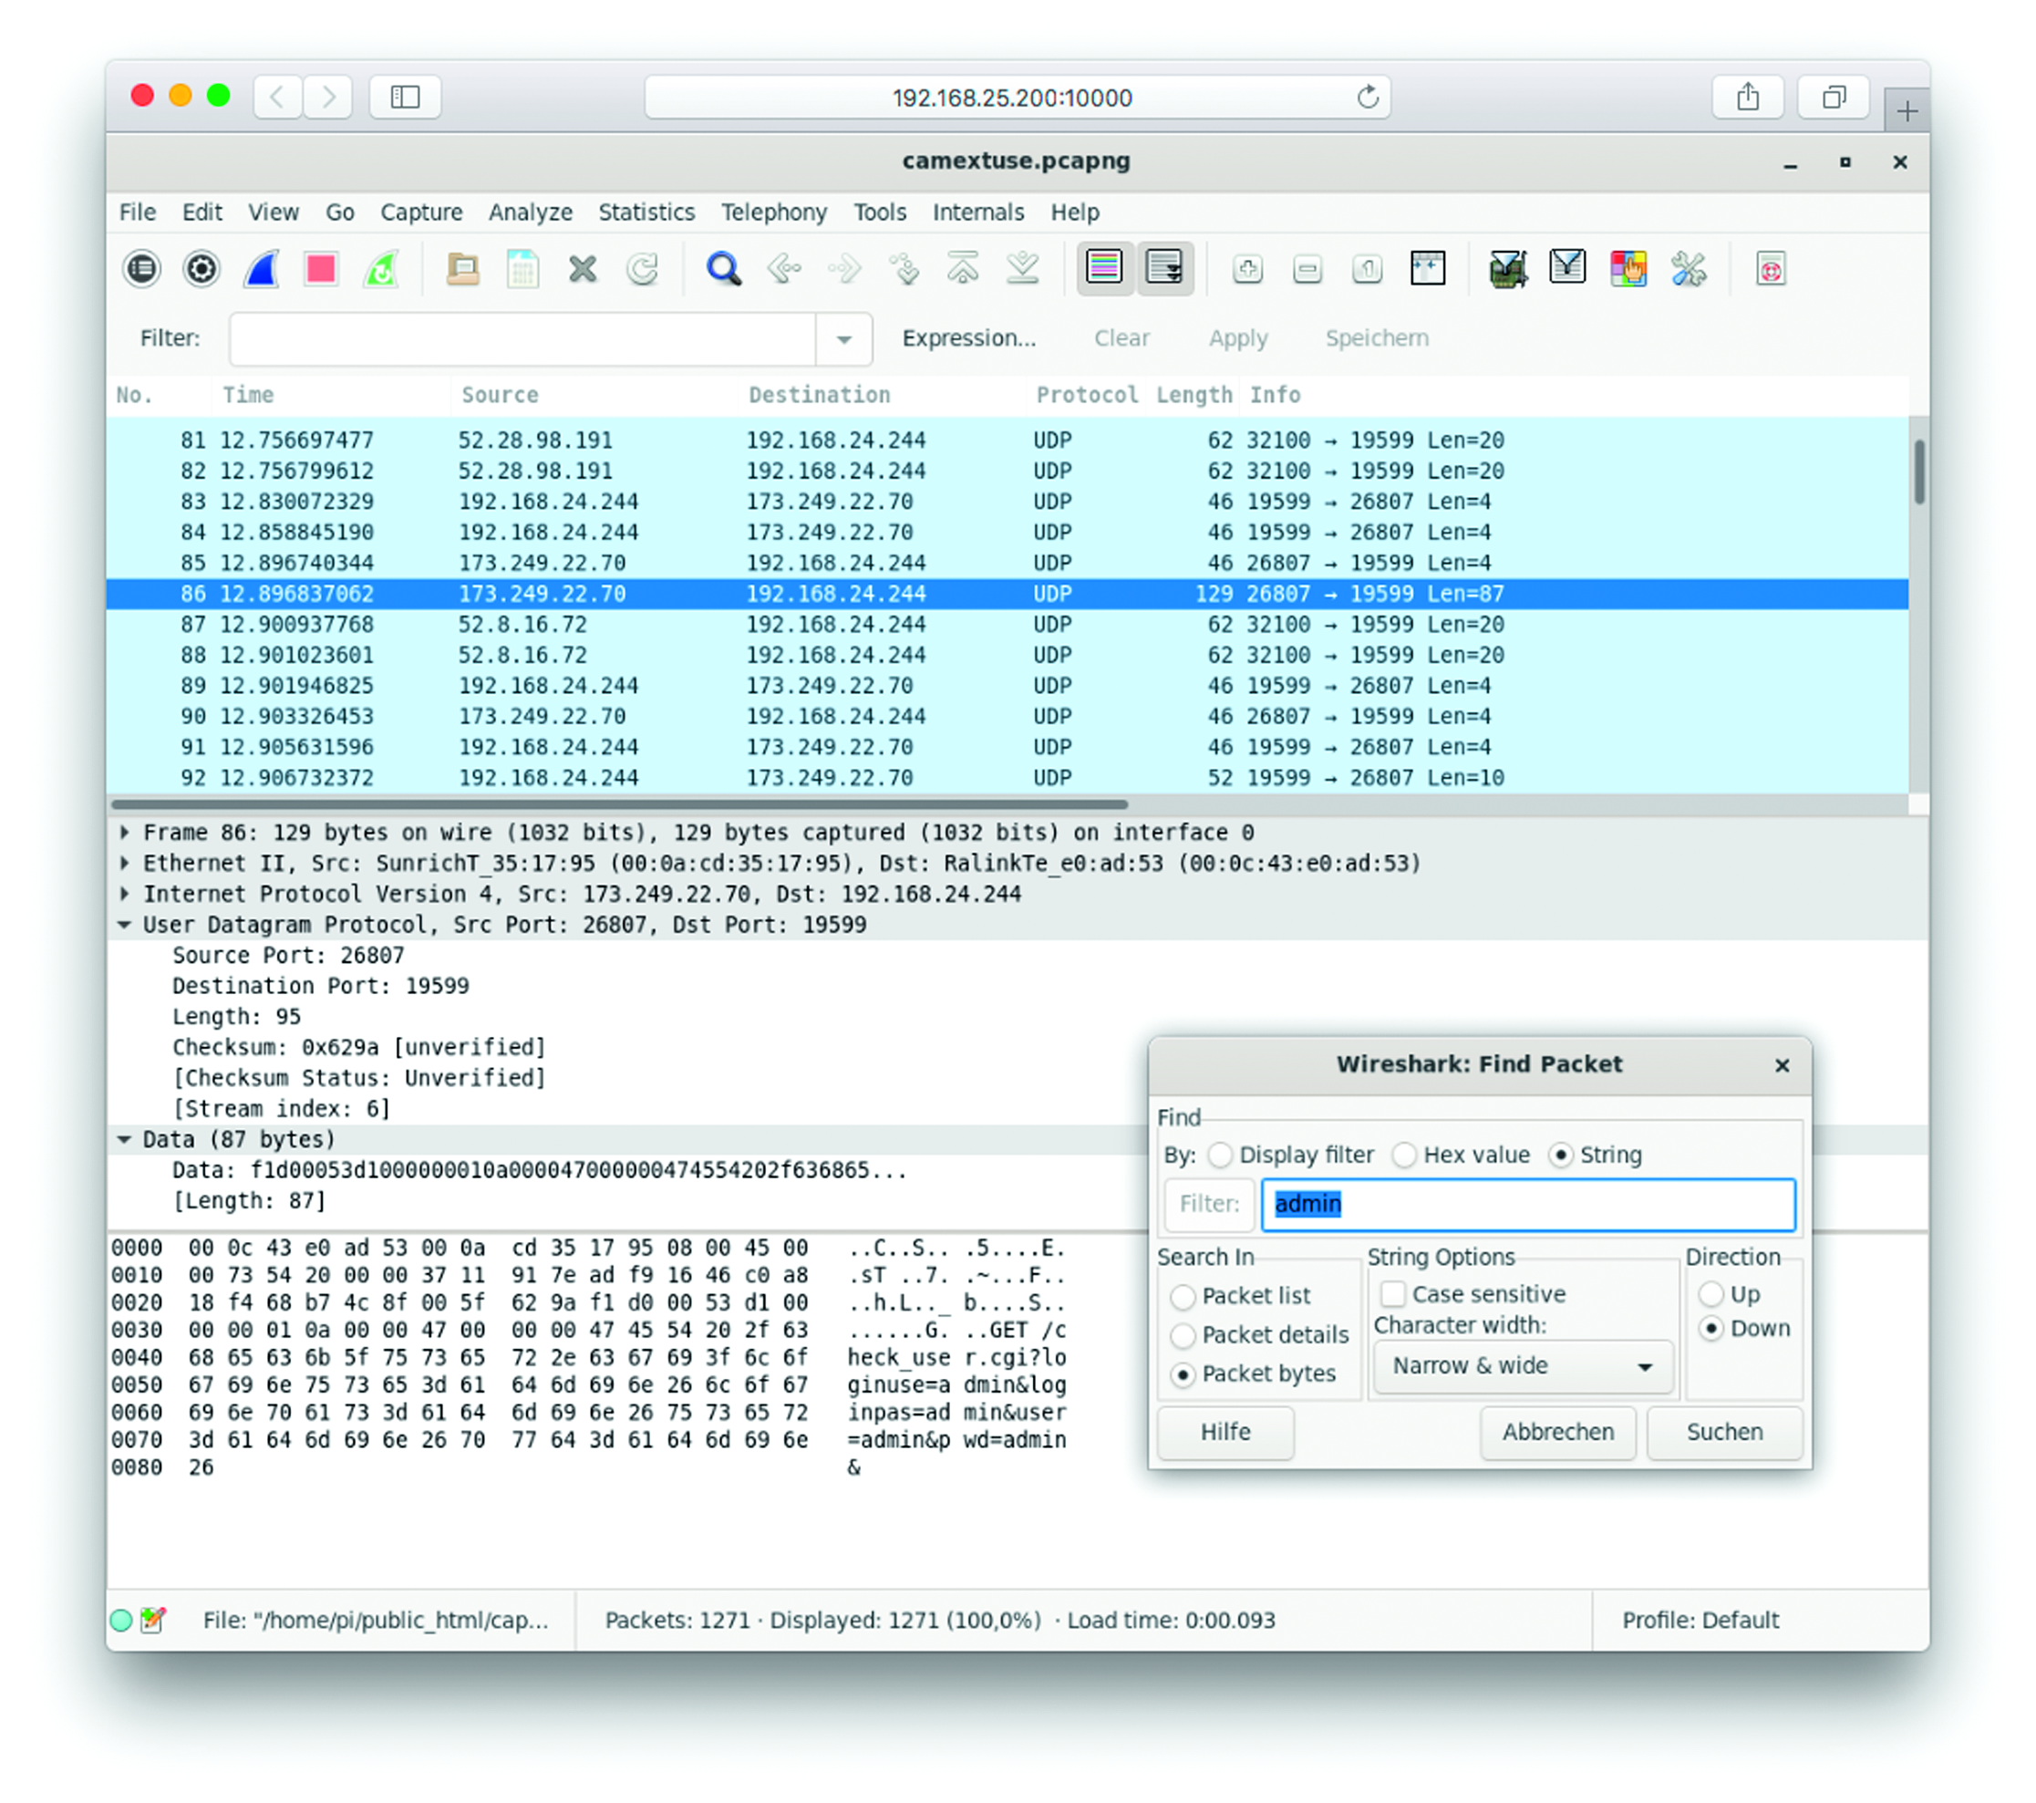Choose Packet details as search scope

pos(1183,1335)
